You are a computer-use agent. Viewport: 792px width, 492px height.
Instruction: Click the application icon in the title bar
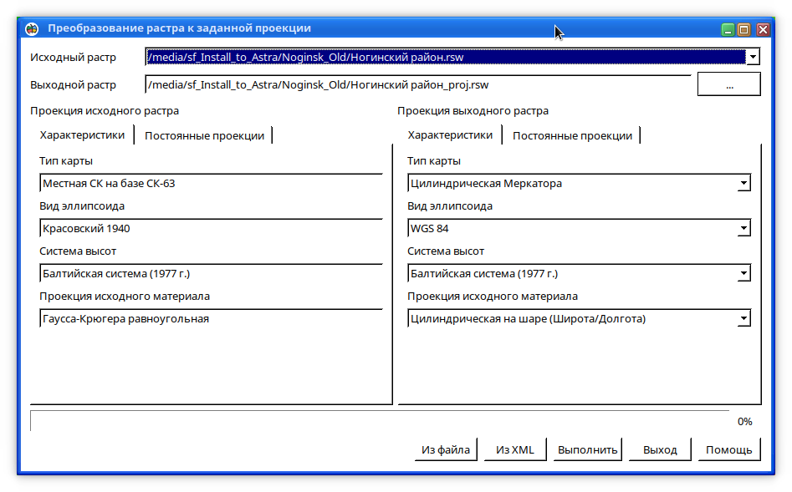(x=32, y=28)
